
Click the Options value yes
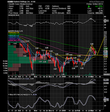(x=69, y=6)
